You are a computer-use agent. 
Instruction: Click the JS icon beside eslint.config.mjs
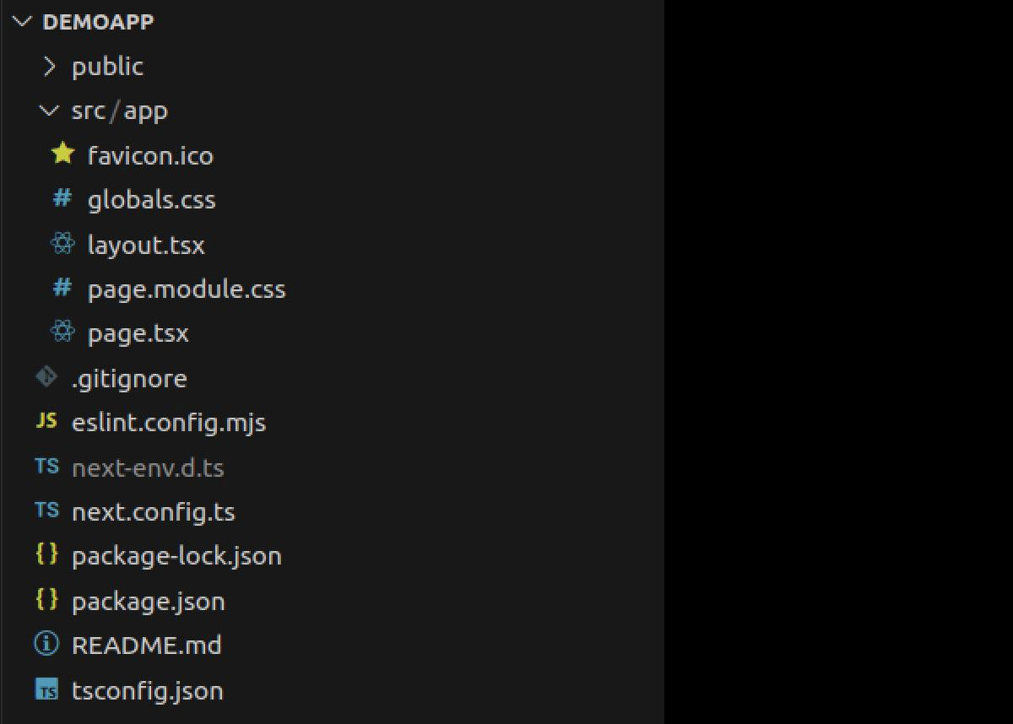[x=46, y=421]
